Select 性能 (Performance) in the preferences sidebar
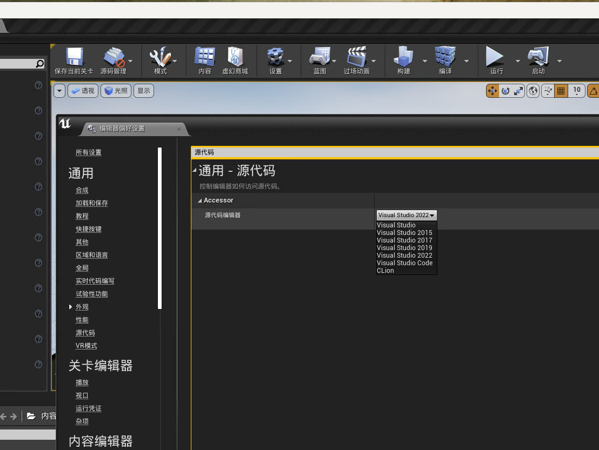 pyautogui.click(x=82, y=319)
